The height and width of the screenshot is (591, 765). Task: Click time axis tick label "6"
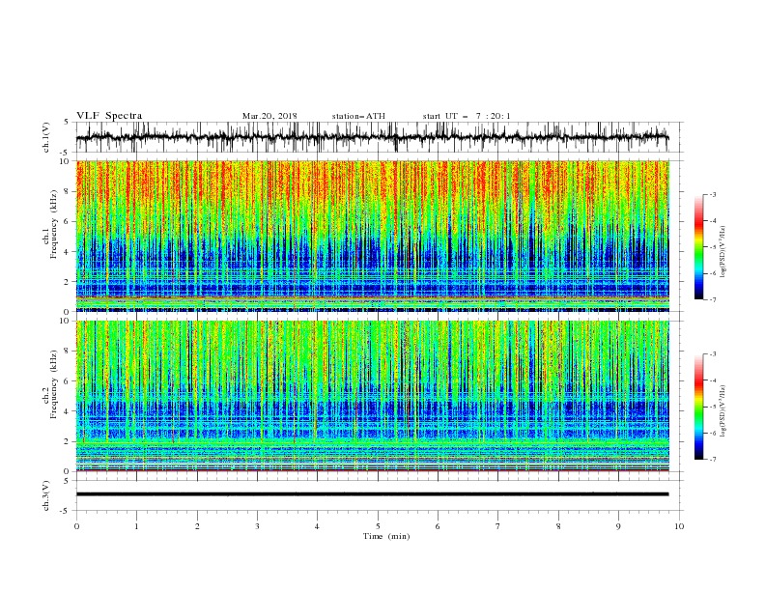pyautogui.click(x=438, y=526)
